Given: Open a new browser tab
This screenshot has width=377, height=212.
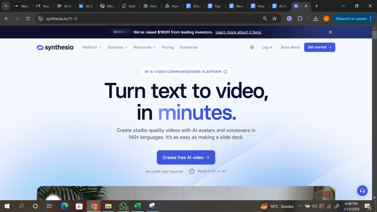Looking at the screenshot, I should tap(317, 6).
